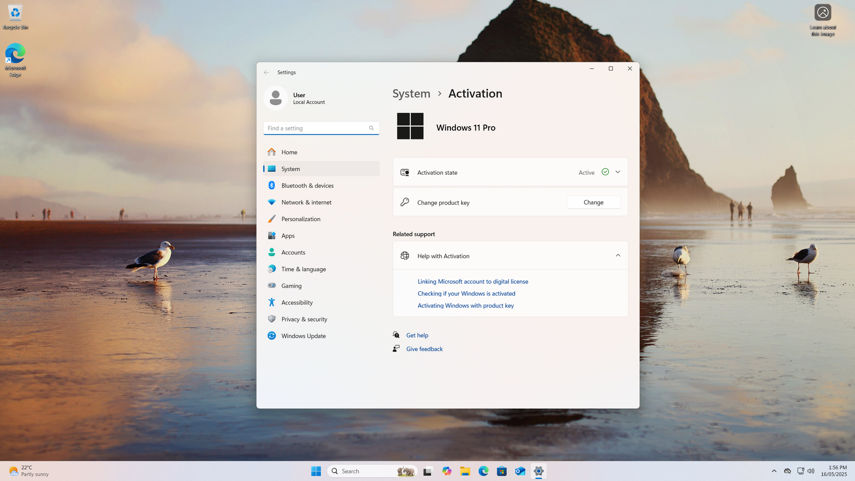The height and width of the screenshot is (481, 855).
Task: Open the Microsoft Edge desktop shortcut
Action: pos(15,60)
